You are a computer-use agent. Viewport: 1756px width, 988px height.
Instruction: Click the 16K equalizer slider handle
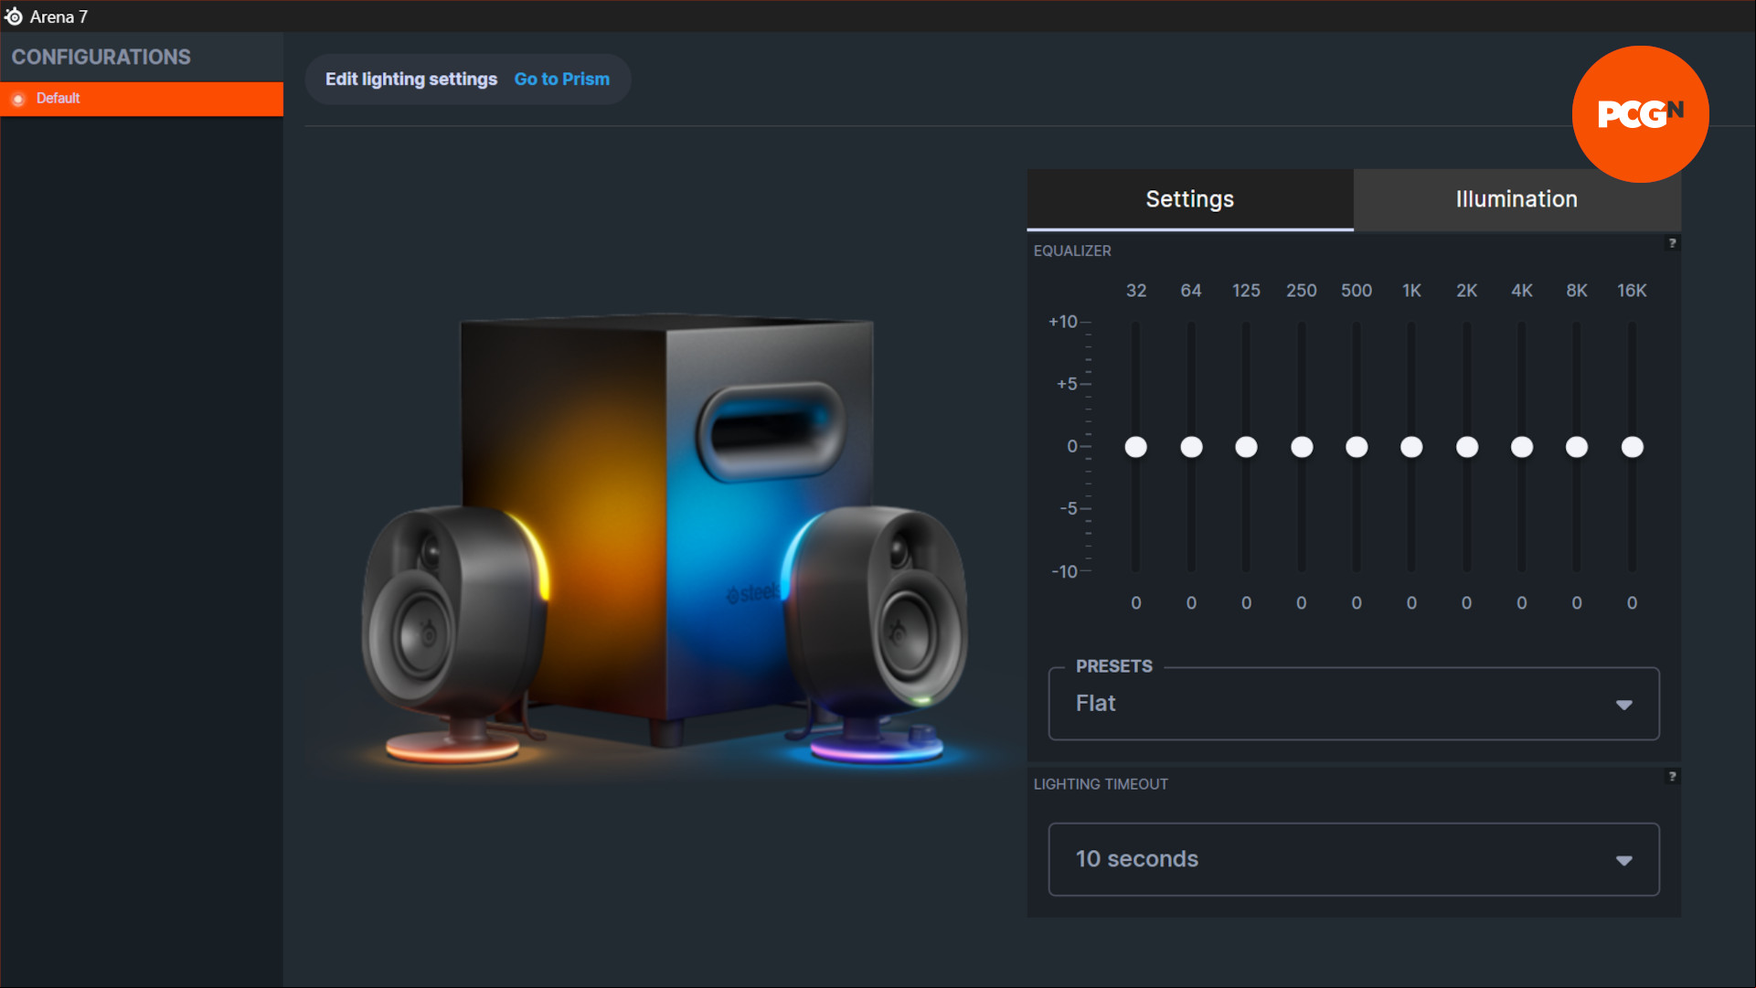point(1633,447)
